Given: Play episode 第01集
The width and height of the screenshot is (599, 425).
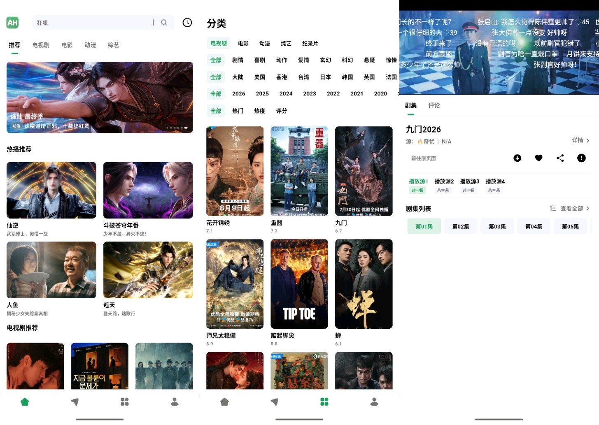Looking at the screenshot, I should tap(424, 226).
